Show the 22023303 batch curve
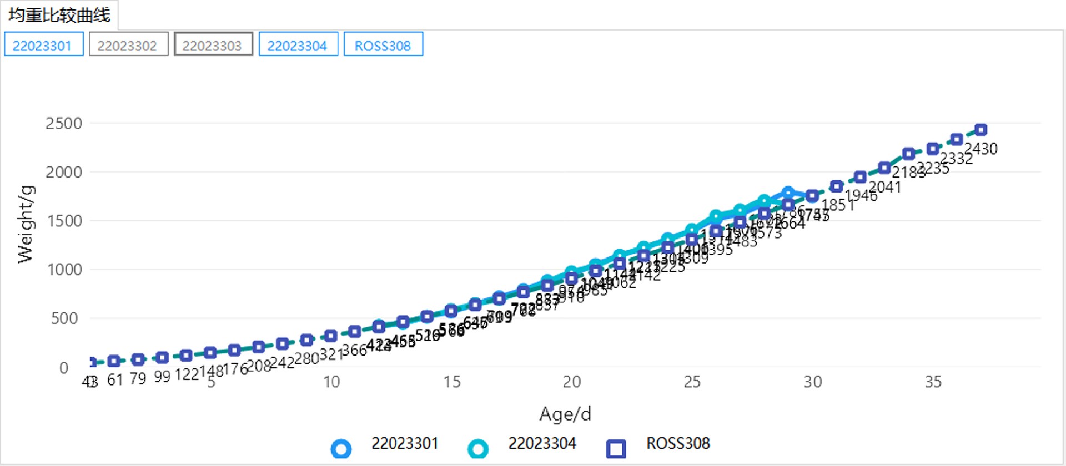Screen dimensions: 1066x466 pyautogui.click(x=213, y=45)
